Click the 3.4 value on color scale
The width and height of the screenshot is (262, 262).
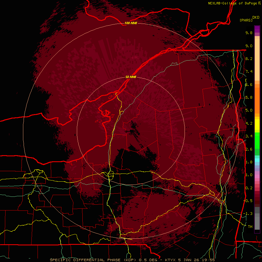click(x=249, y=136)
